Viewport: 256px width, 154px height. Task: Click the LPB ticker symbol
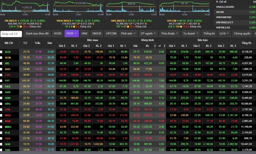click(x=7, y=109)
